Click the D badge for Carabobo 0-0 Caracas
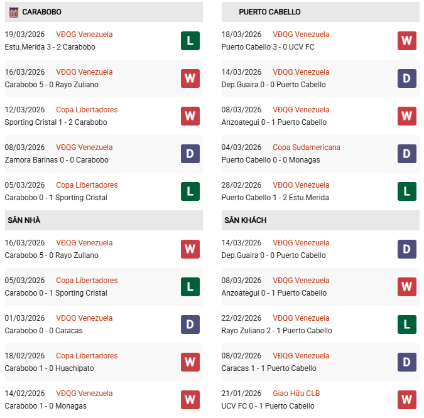Image resolution: width=424 pixels, height=418 pixels. [x=190, y=324]
